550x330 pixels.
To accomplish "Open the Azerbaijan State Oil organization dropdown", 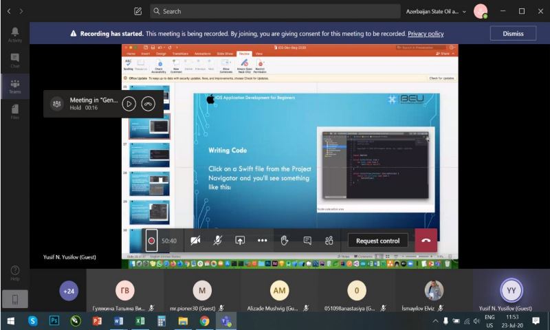I will pyautogui.click(x=436, y=11).
